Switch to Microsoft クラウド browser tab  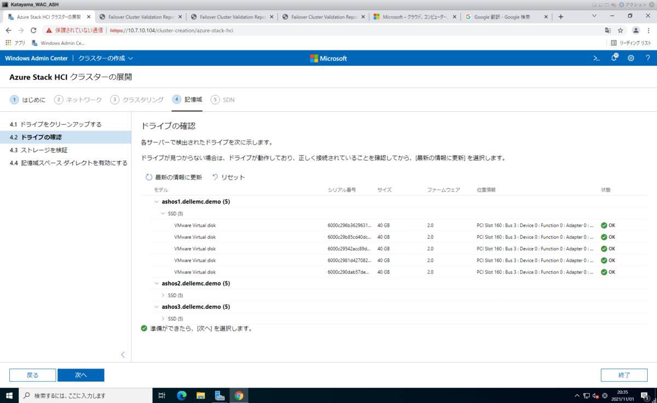(414, 17)
